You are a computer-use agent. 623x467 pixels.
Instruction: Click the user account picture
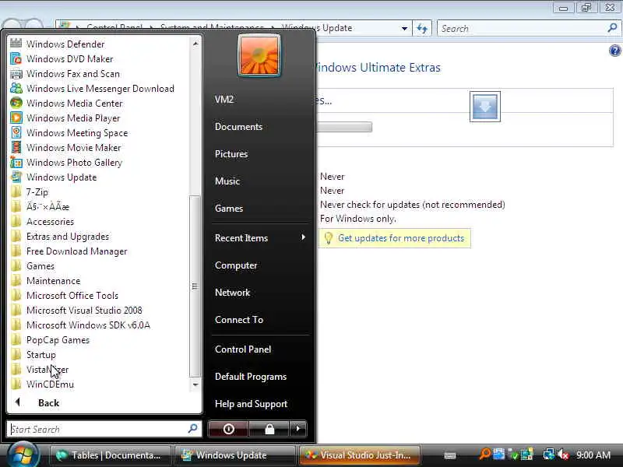259,55
